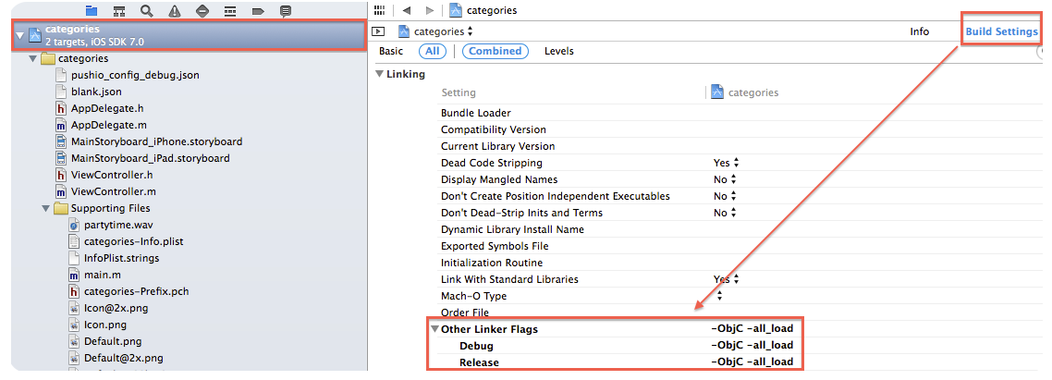Edit the Release linker flags value
This screenshot has width=1052, height=380.
click(x=752, y=362)
